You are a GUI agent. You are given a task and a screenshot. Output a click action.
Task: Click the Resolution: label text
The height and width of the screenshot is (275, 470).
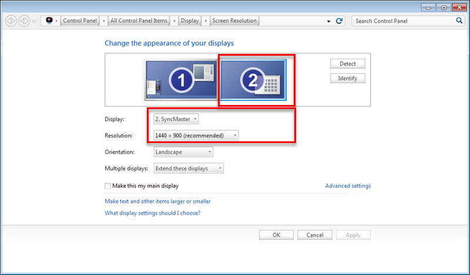[119, 135]
